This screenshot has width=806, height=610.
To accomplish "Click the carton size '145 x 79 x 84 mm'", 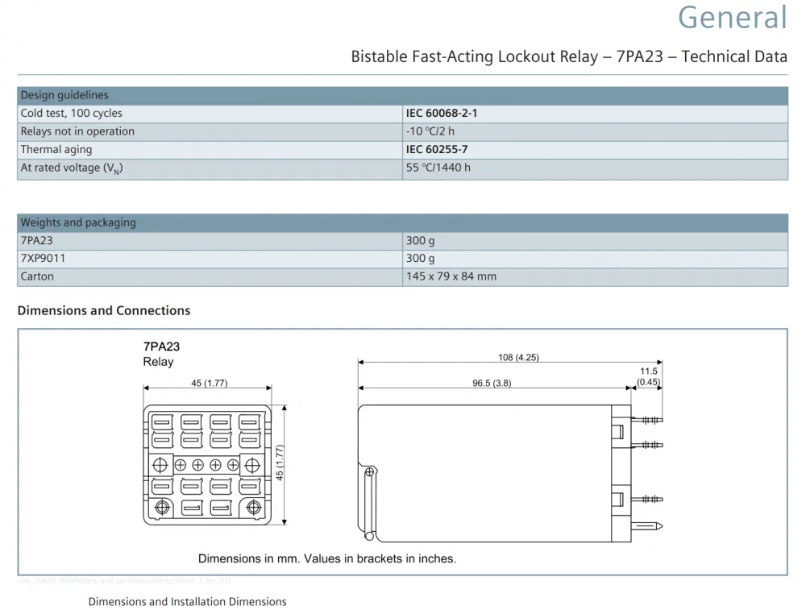I will tap(451, 276).
